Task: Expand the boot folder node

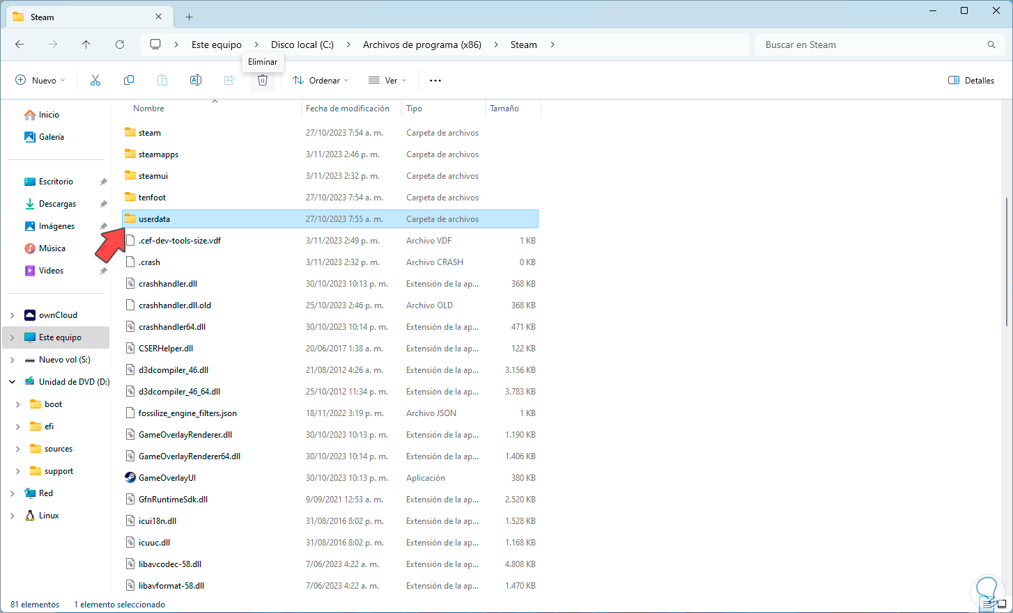Action: tap(18, 404)
